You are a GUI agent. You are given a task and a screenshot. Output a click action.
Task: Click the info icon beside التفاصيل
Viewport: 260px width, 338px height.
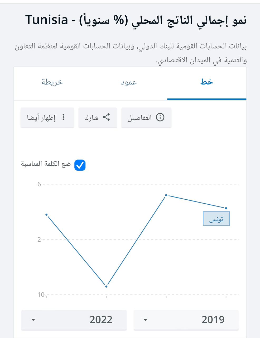click(x=161, y=118)
